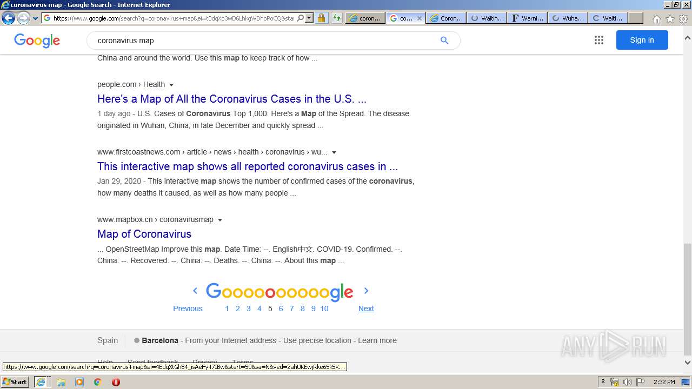Show hidden system tray icons

(x=603, y=382)
